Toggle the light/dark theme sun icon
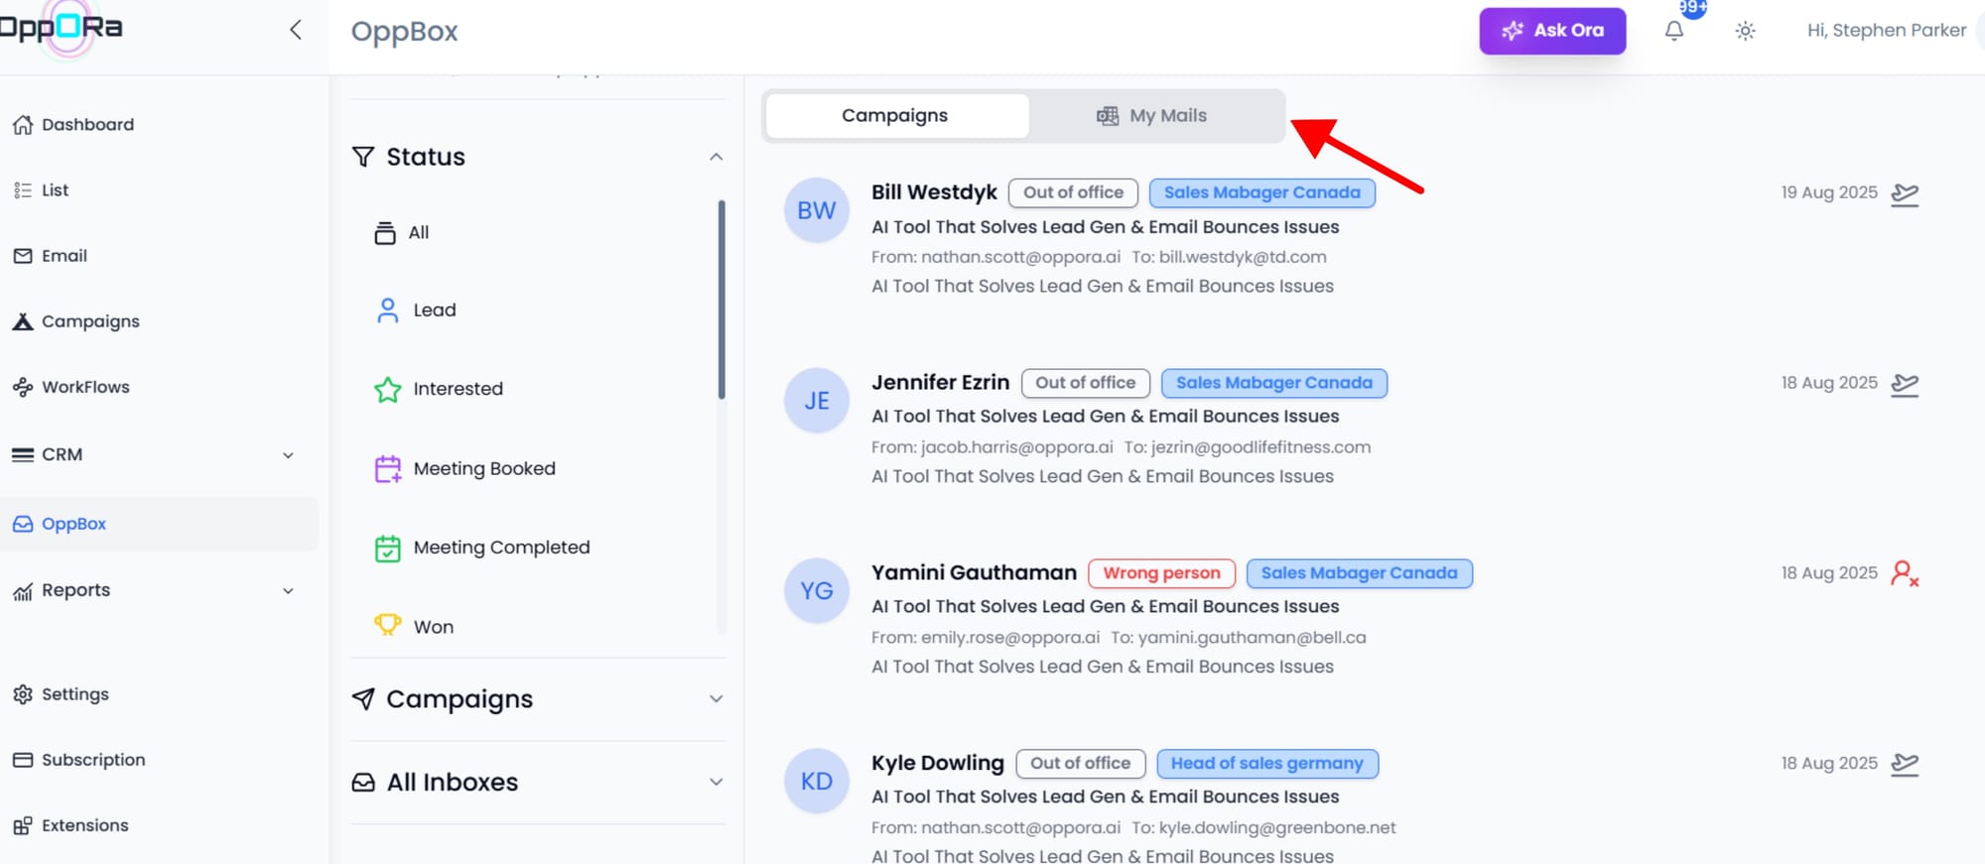Image resolution: width=1985 pixels, height=864 pixels. pyautogui.click(x=1745, y=31)
